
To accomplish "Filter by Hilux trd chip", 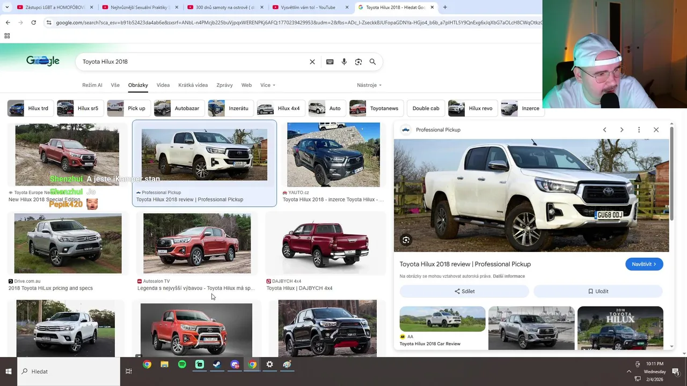I will pyautogui.click(x=30, y=108).
